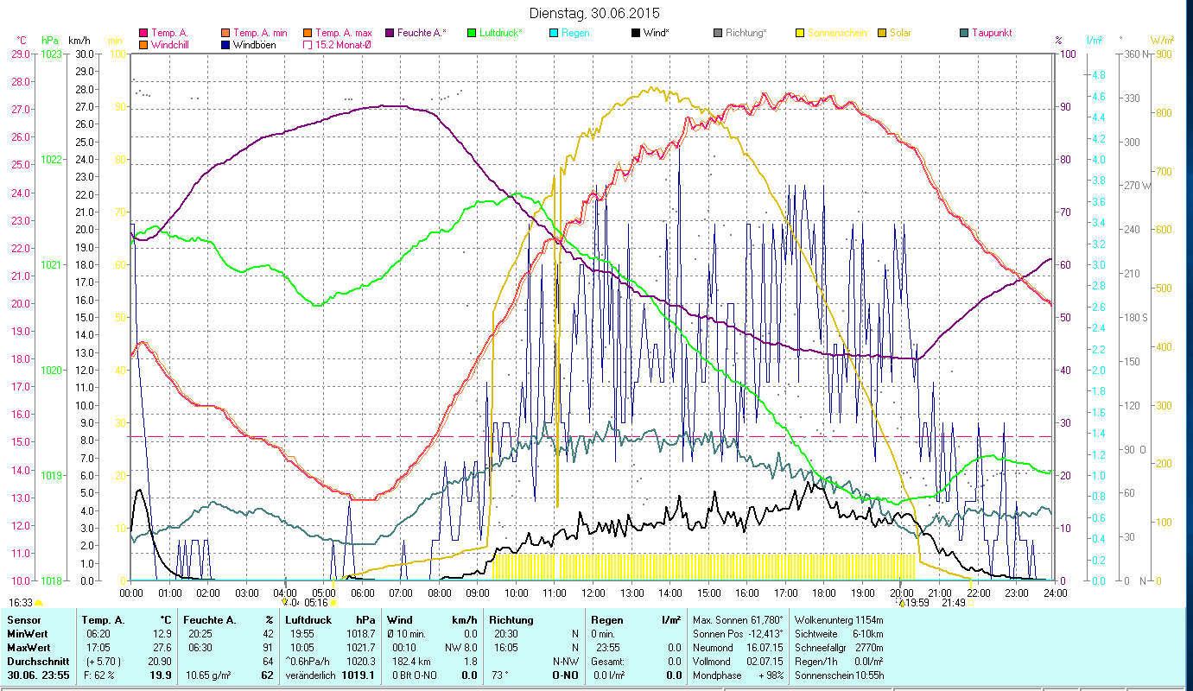
Task: Click the Sonnenschein yellow legend swatch
Action: (x=800, y=33)
